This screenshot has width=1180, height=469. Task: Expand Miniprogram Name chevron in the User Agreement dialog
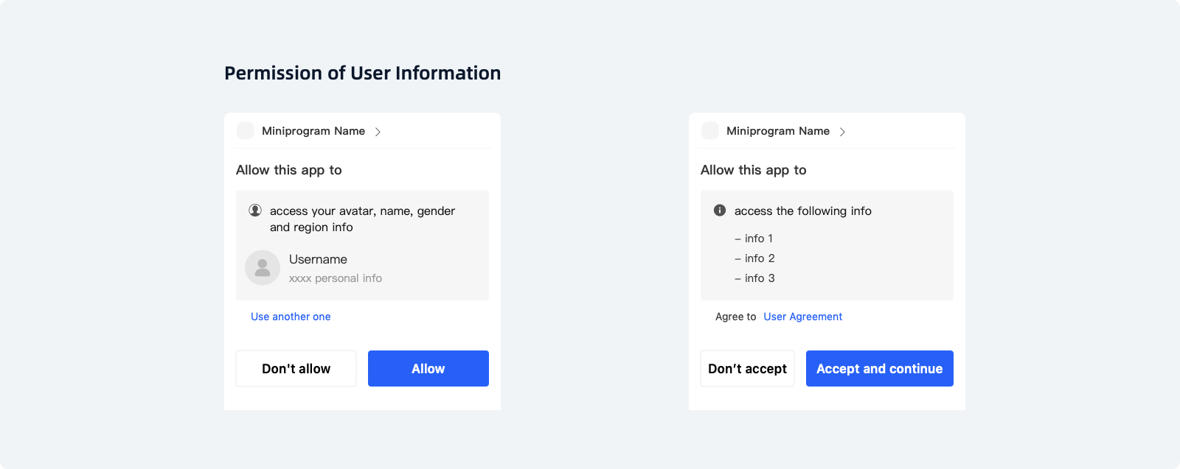[843, 132]
